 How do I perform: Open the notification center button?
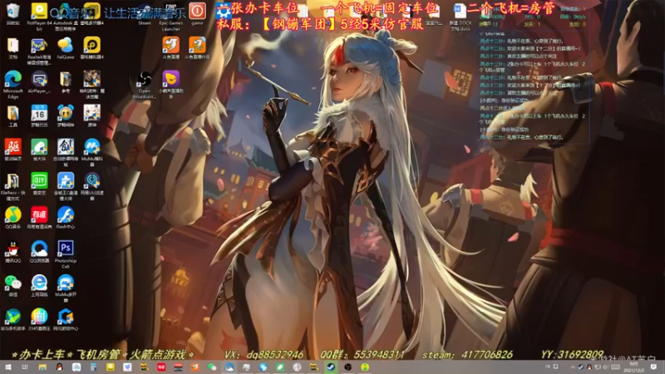[x=653, y=367]
